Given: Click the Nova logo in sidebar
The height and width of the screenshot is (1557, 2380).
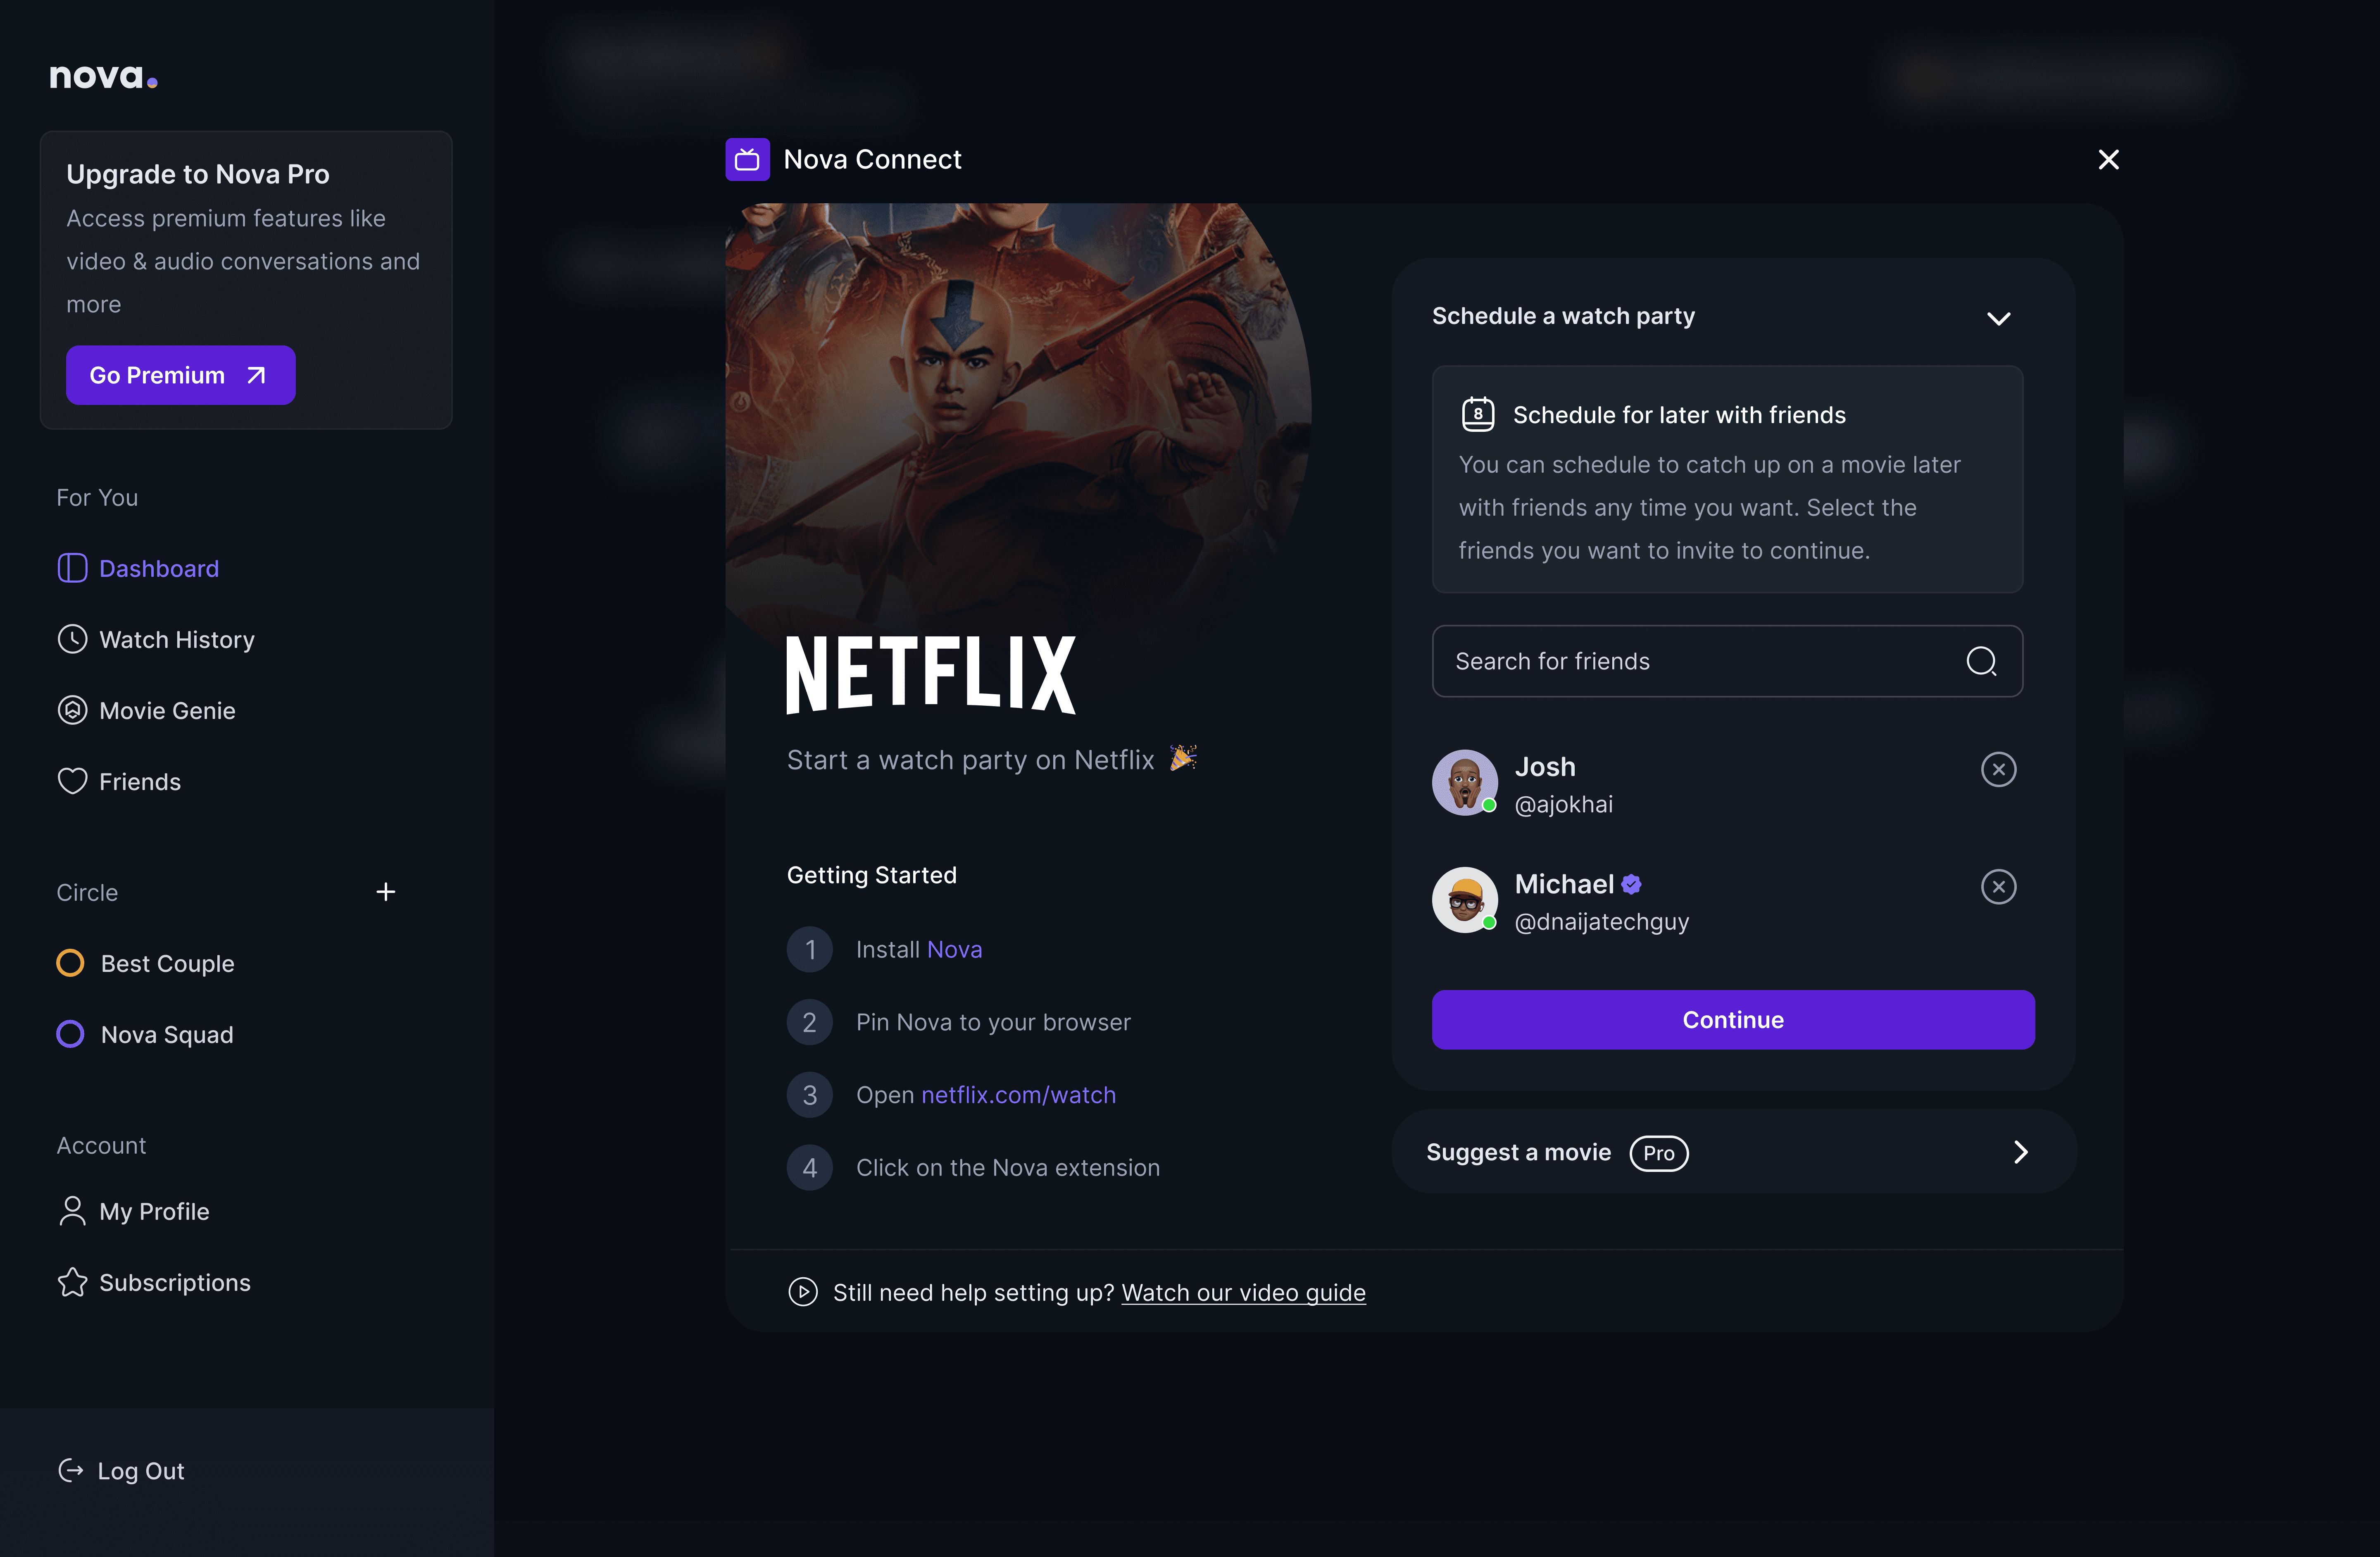Looking at the screenshot, I should click(x=103, y=76).
